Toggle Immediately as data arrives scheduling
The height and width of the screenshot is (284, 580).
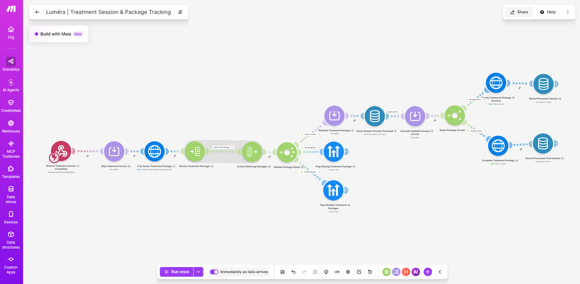[214, 272]
